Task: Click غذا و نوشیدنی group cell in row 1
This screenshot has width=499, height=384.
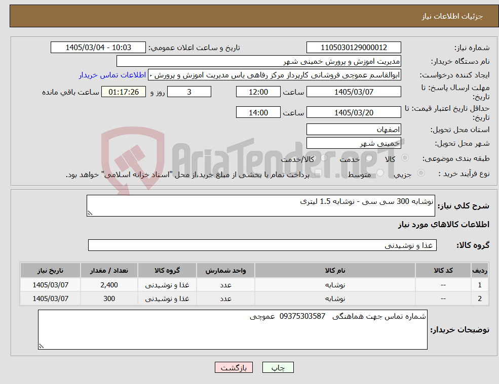Action: (167, 285)
